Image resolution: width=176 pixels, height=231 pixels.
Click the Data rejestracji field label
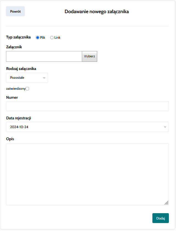point(18,118)
